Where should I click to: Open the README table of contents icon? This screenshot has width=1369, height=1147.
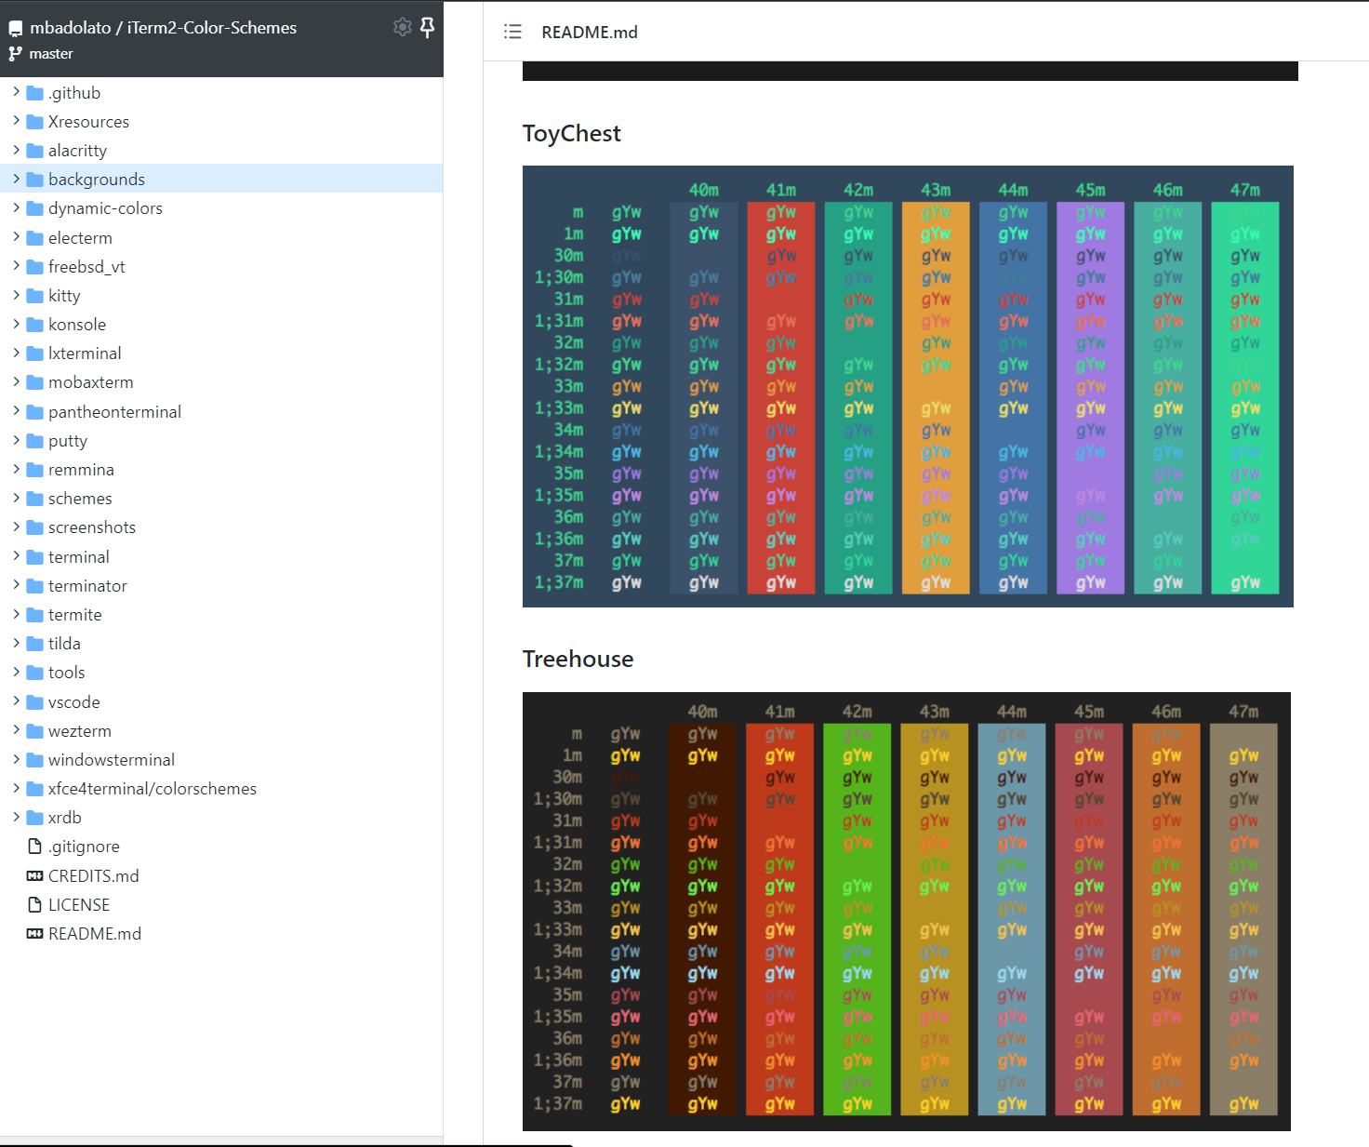click(x=512, y=32)
